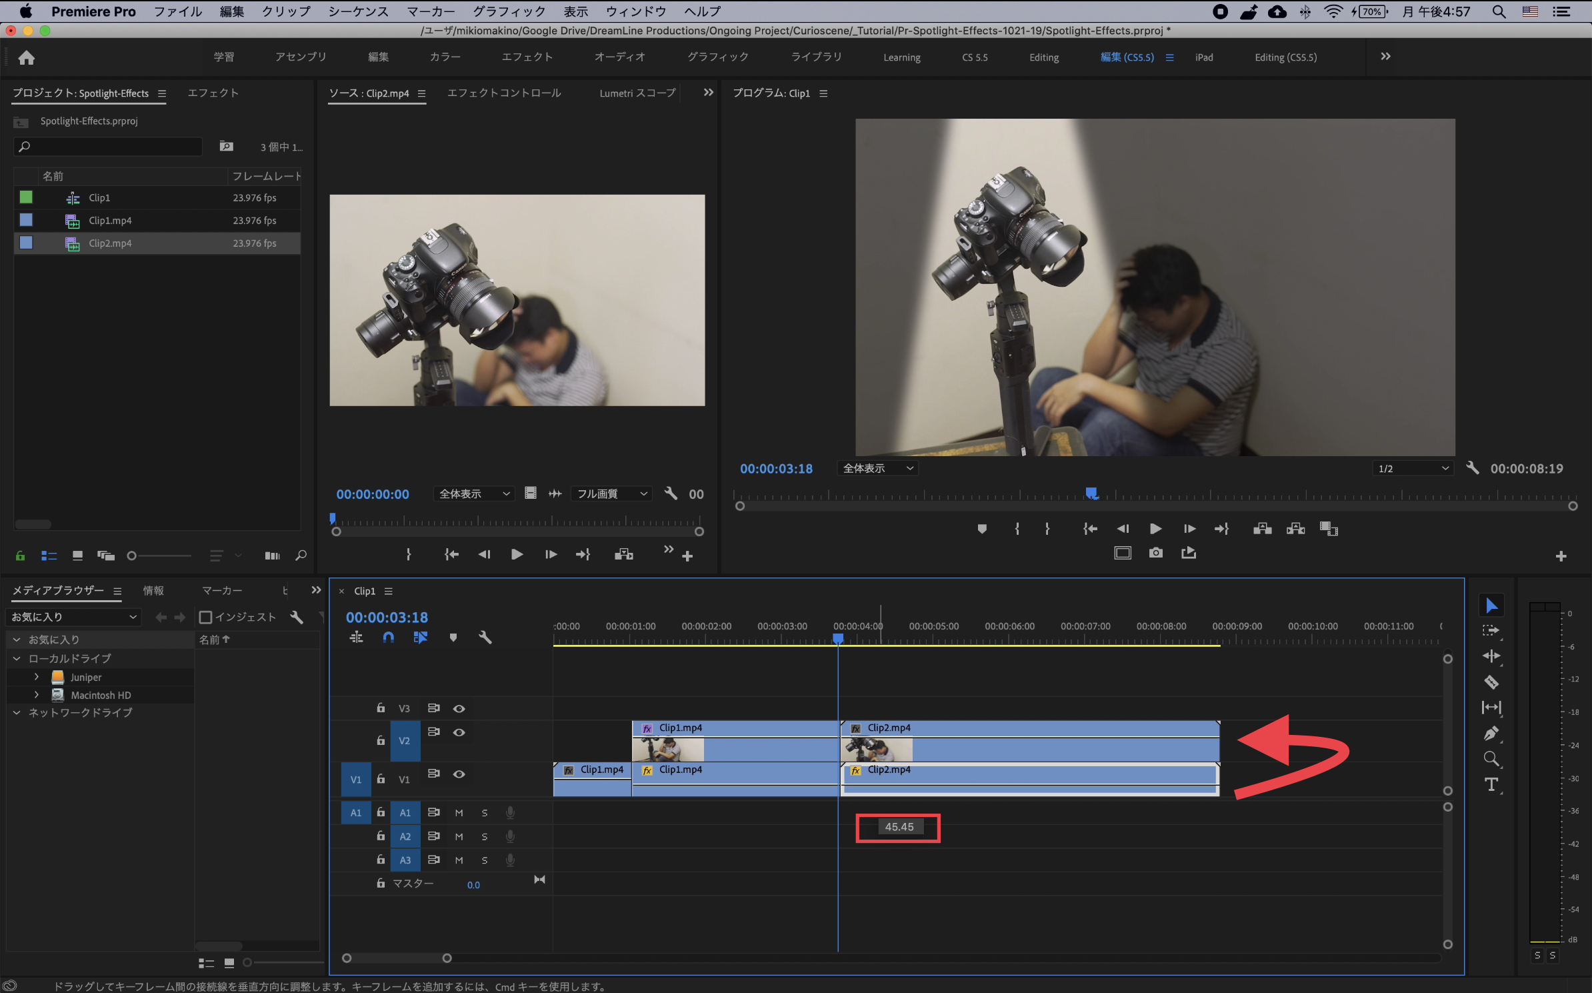The image size is (1592, 993).
Task: Switch to the エフェクトコントロール tab
Action: tap(504, 93)
